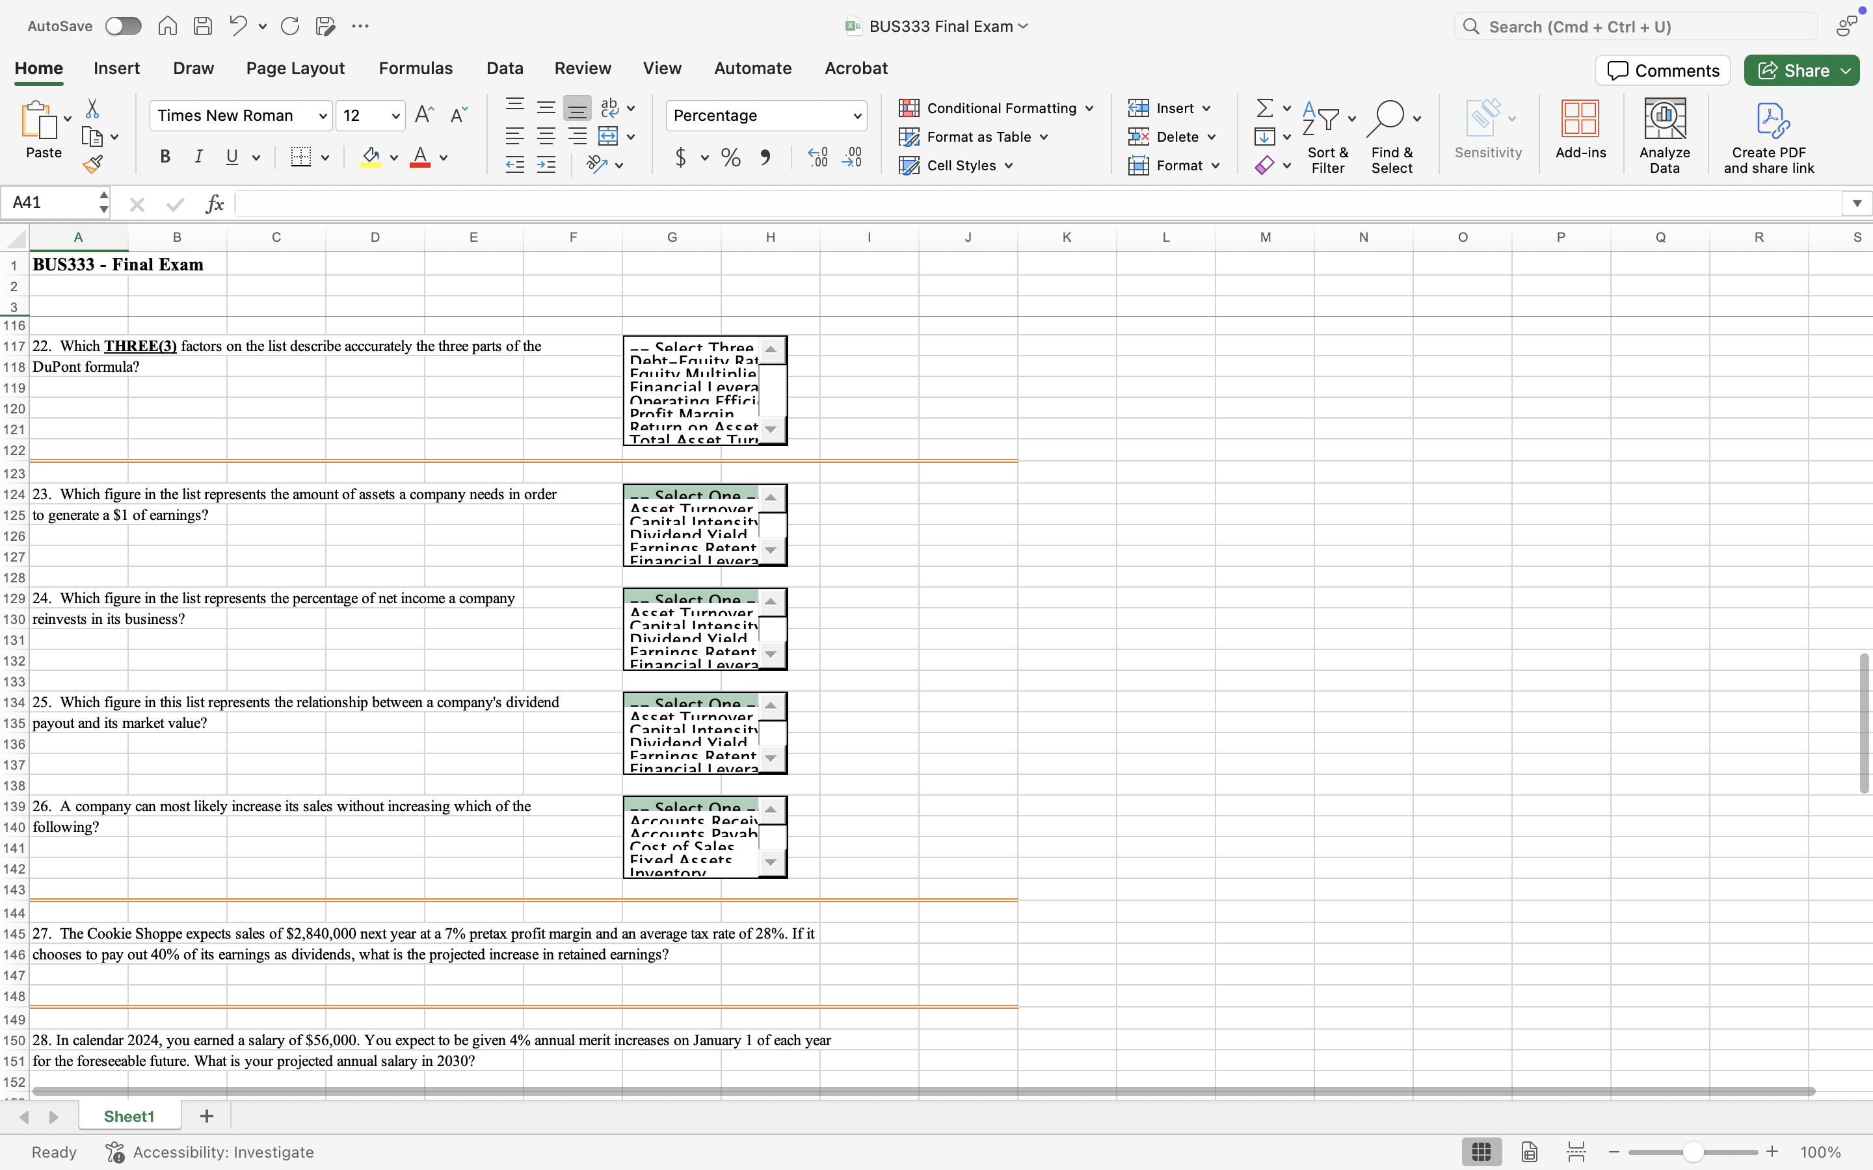Click inside the formula bar
Image resolution: width=1873 pixels, height=1170 pixels.
619,203
